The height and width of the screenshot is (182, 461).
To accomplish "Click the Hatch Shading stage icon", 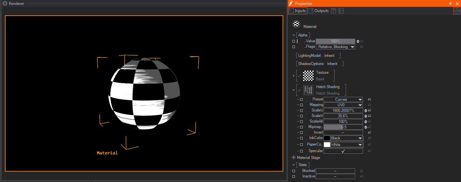I will click(308, 90).
